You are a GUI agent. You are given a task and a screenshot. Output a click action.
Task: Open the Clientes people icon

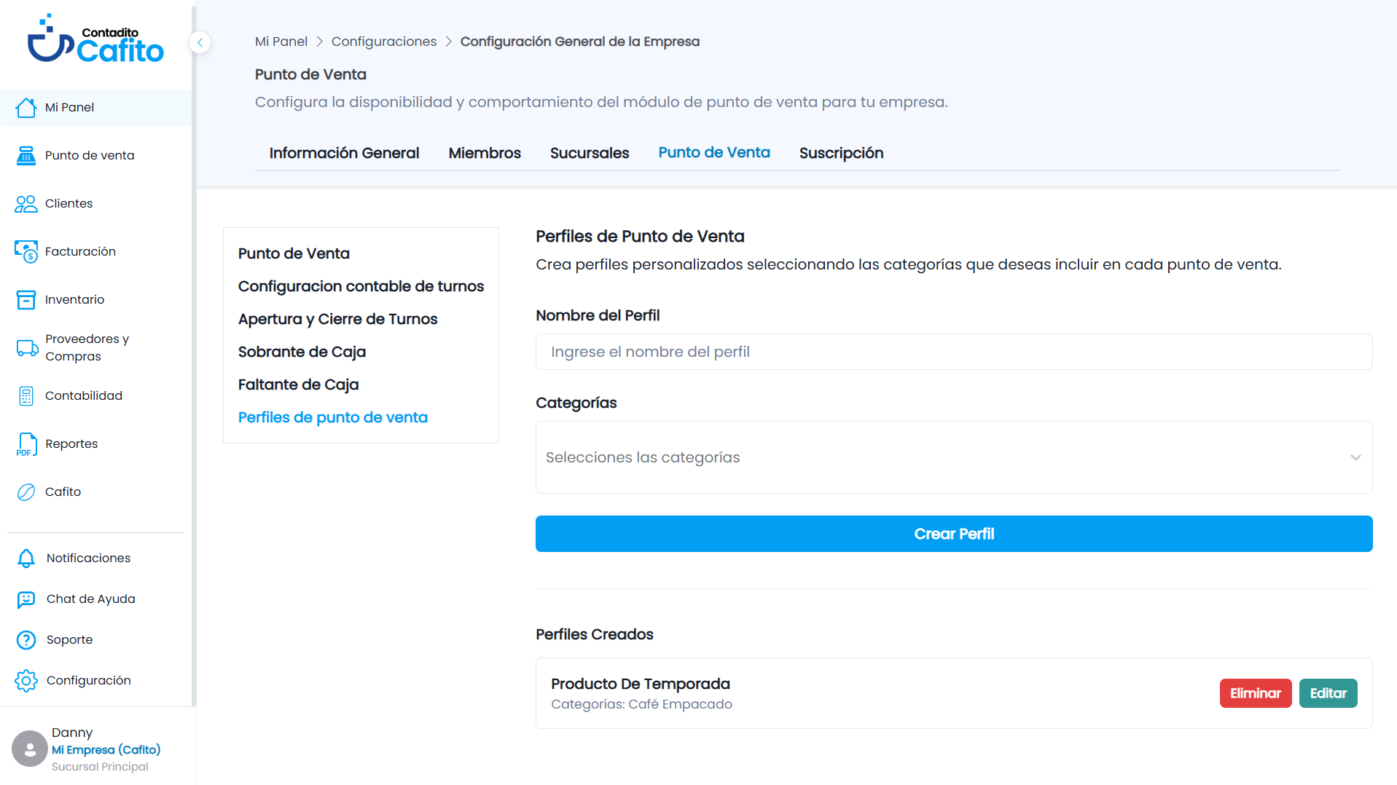(26, 204)
